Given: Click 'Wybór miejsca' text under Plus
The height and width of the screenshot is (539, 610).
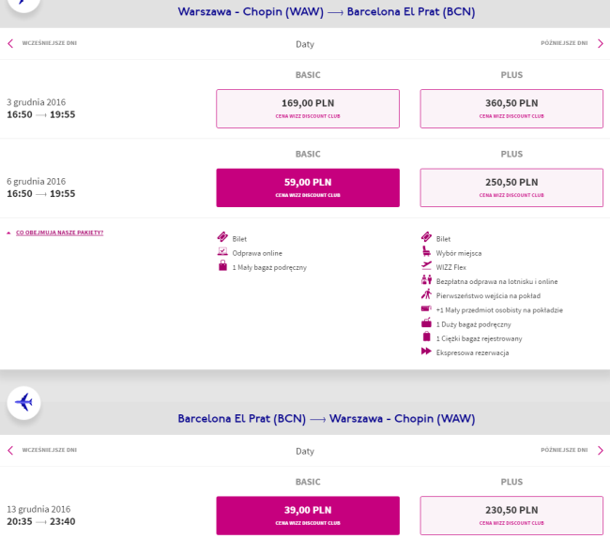Looking at the screenshot, I should point(459,253).
